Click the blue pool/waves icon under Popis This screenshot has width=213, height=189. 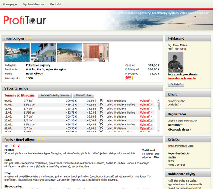point(6,146)
